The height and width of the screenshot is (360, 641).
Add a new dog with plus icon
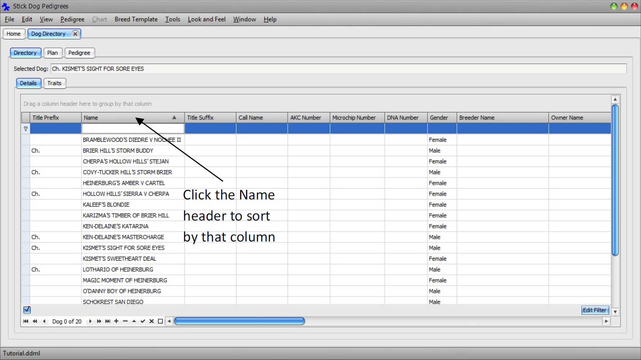116,322
